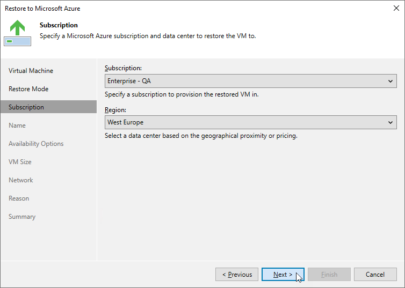Click the Cancel button
The height and width of the screenshot is (288, 405).
tap(375, 275)
